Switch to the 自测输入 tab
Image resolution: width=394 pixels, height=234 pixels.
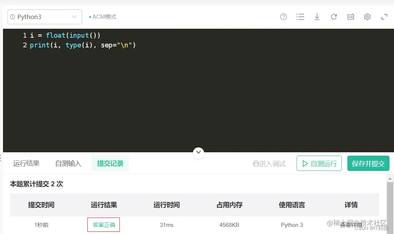click(x=68, y=163)
